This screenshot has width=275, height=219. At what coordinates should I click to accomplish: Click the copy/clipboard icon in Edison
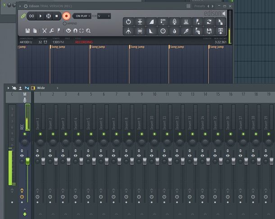[x=35, y=31]
